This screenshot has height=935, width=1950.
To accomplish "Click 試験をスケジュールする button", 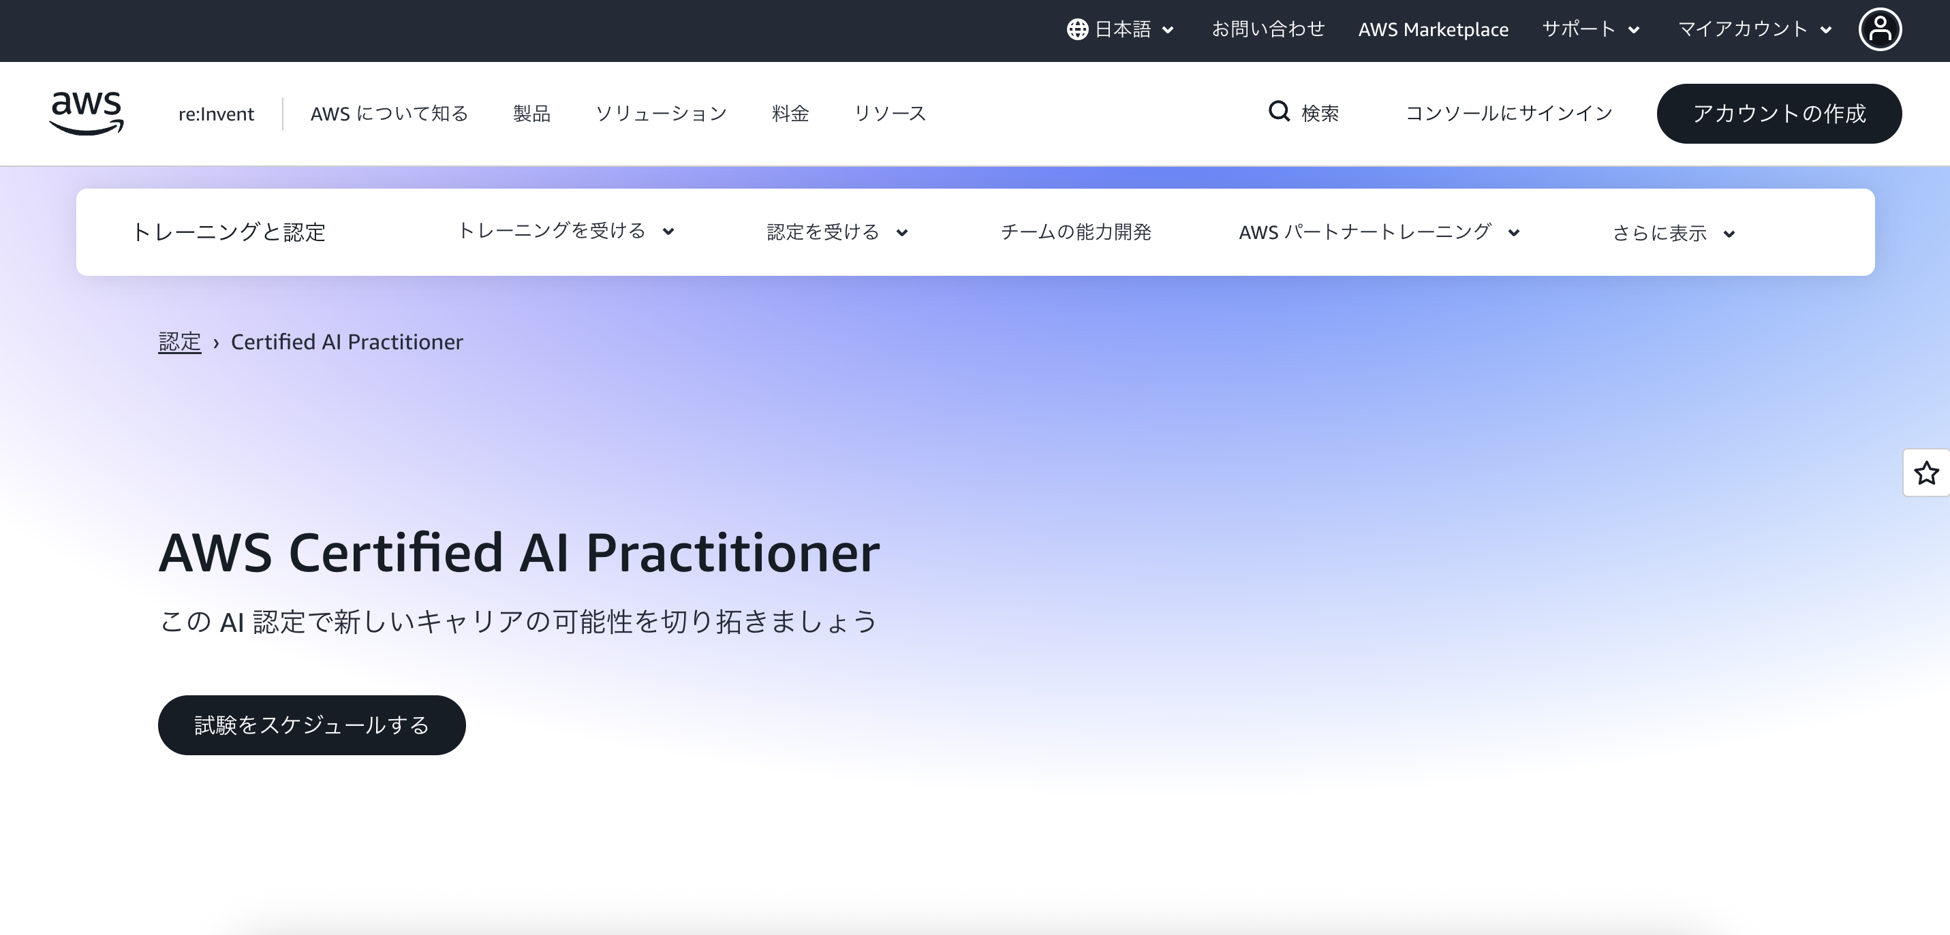I will (311, 725).
